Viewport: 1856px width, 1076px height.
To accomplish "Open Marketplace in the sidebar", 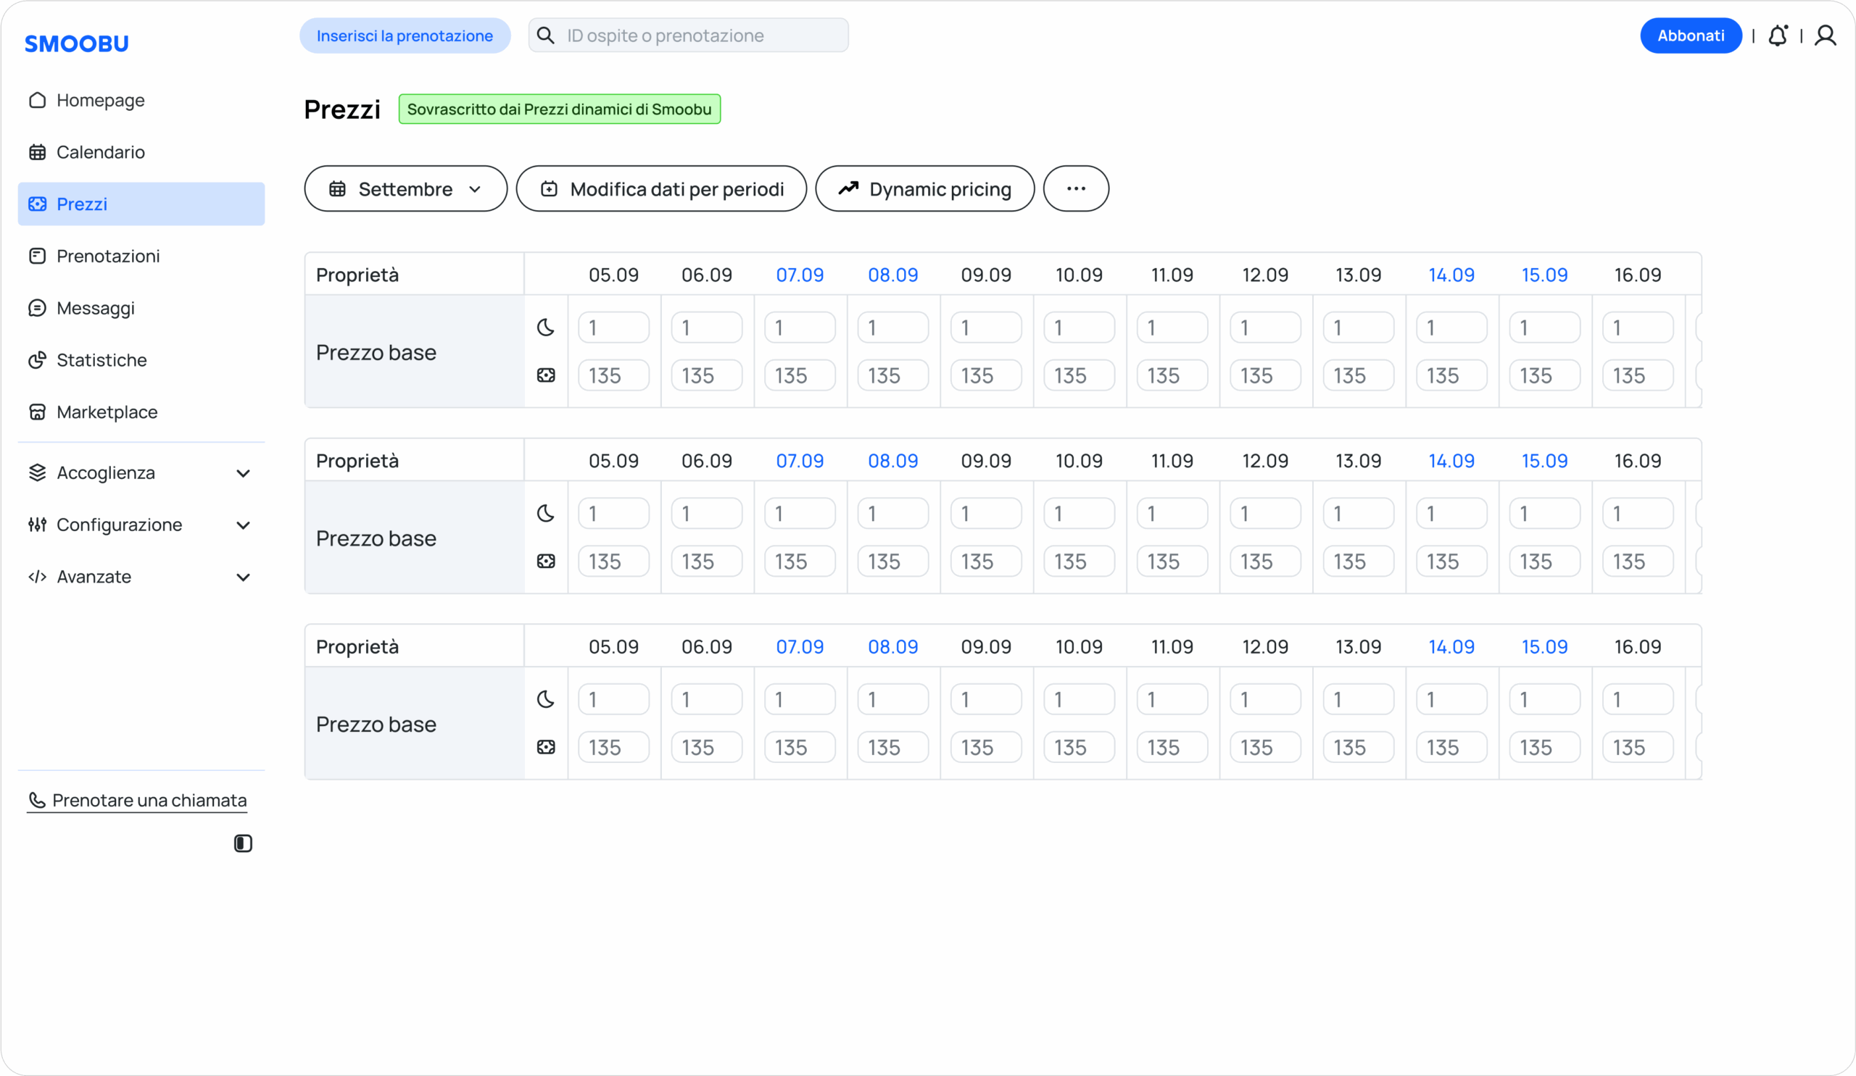I will [107, 412].
